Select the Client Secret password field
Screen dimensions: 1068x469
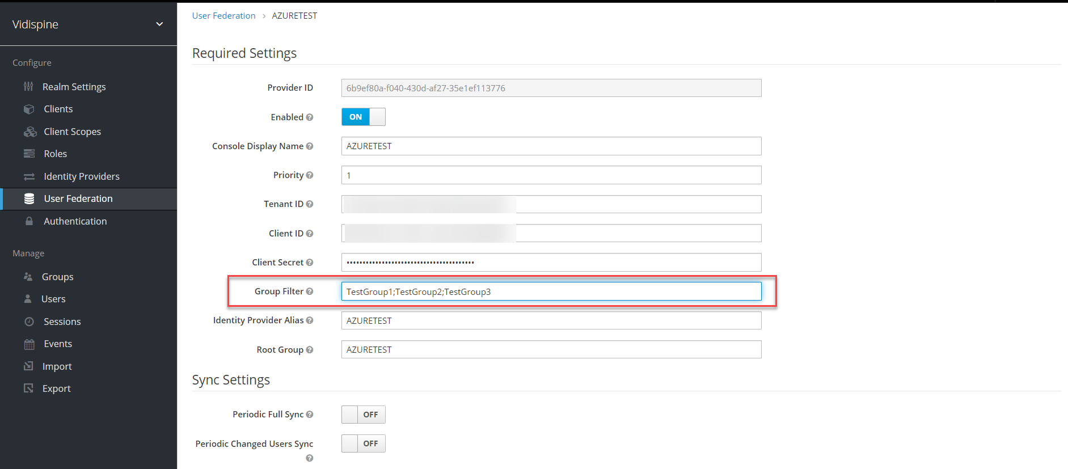[550, 263]
